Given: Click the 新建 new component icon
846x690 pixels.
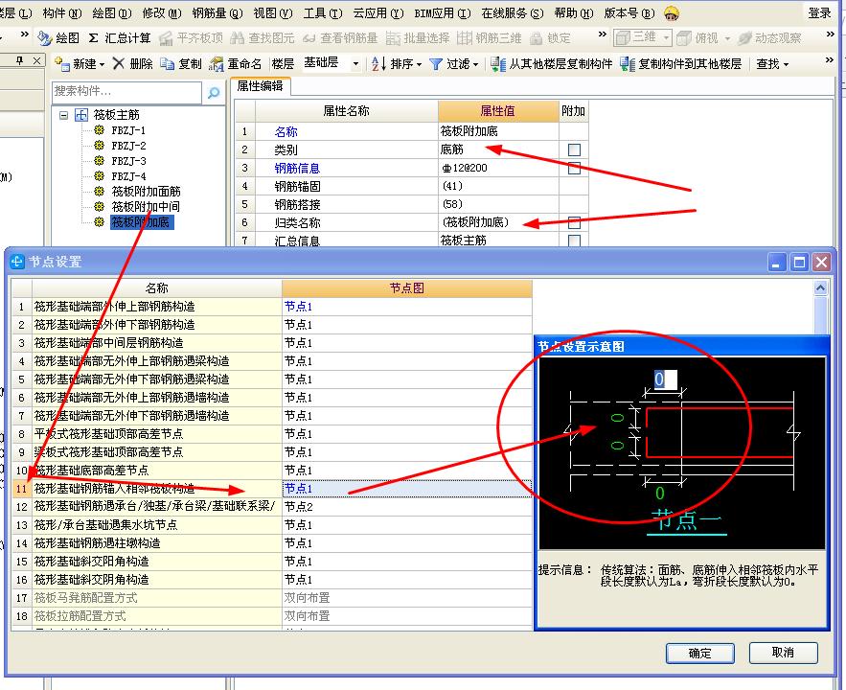Looking at the screenshot, I should tap(62, 63).
